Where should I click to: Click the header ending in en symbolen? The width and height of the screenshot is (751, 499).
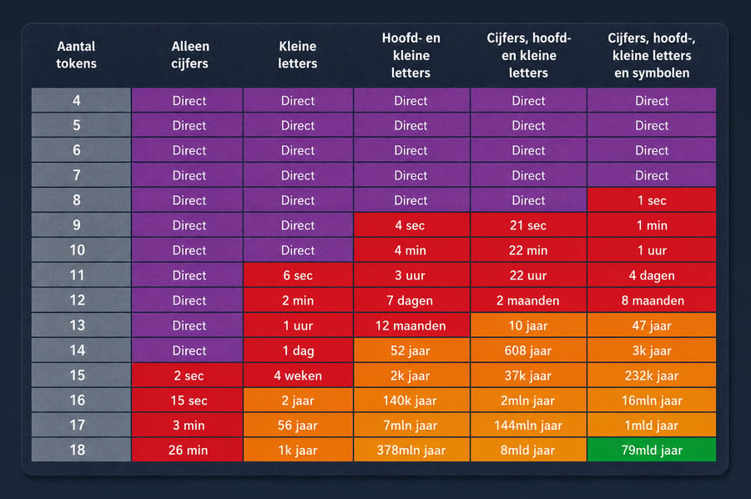652,55
